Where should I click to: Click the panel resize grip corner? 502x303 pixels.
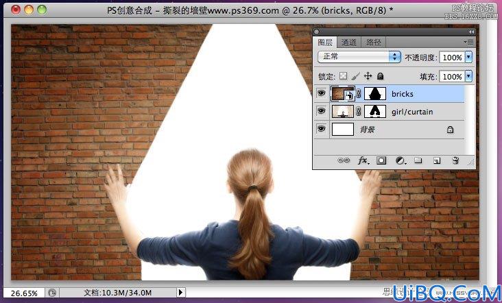pos(471,163)
